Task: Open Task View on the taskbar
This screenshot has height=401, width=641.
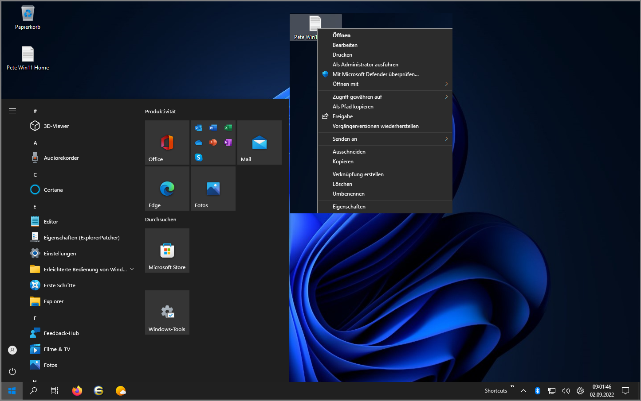Action: pos(55,391)
